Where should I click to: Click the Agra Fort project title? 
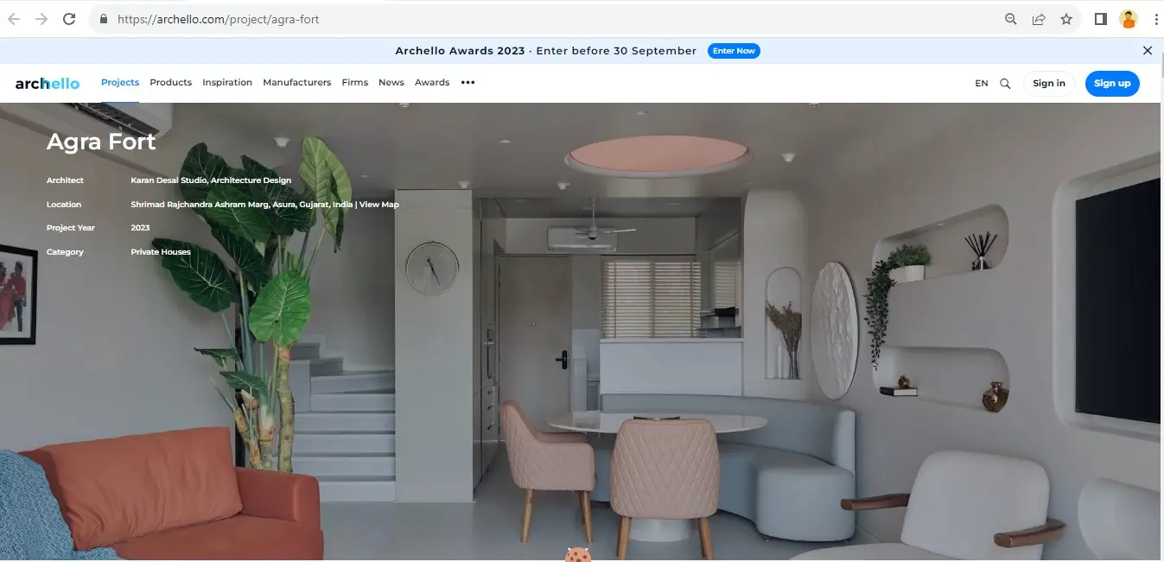[x=101, y=142]
